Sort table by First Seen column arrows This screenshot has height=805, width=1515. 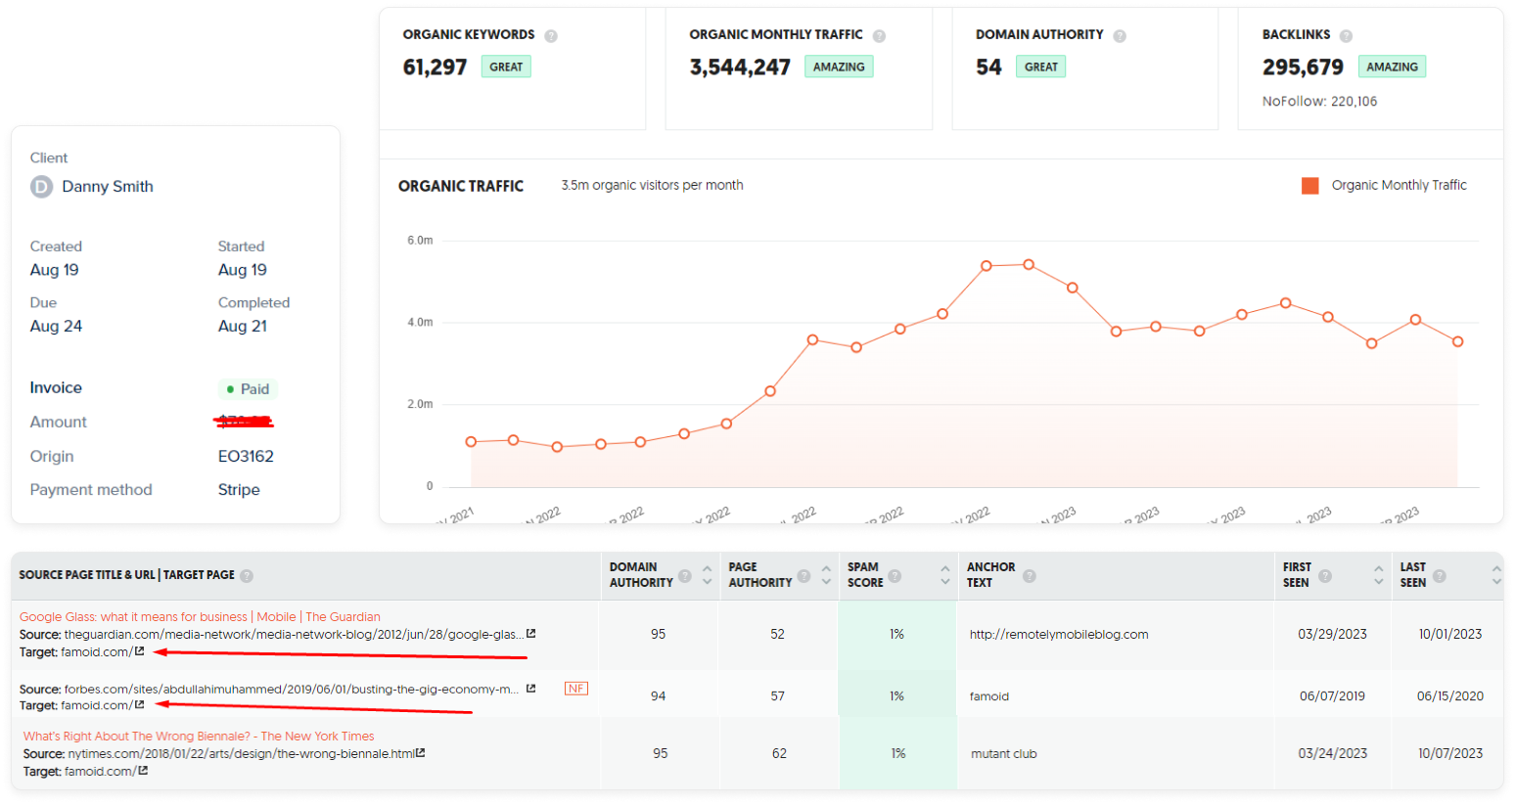click(1378, 575)
